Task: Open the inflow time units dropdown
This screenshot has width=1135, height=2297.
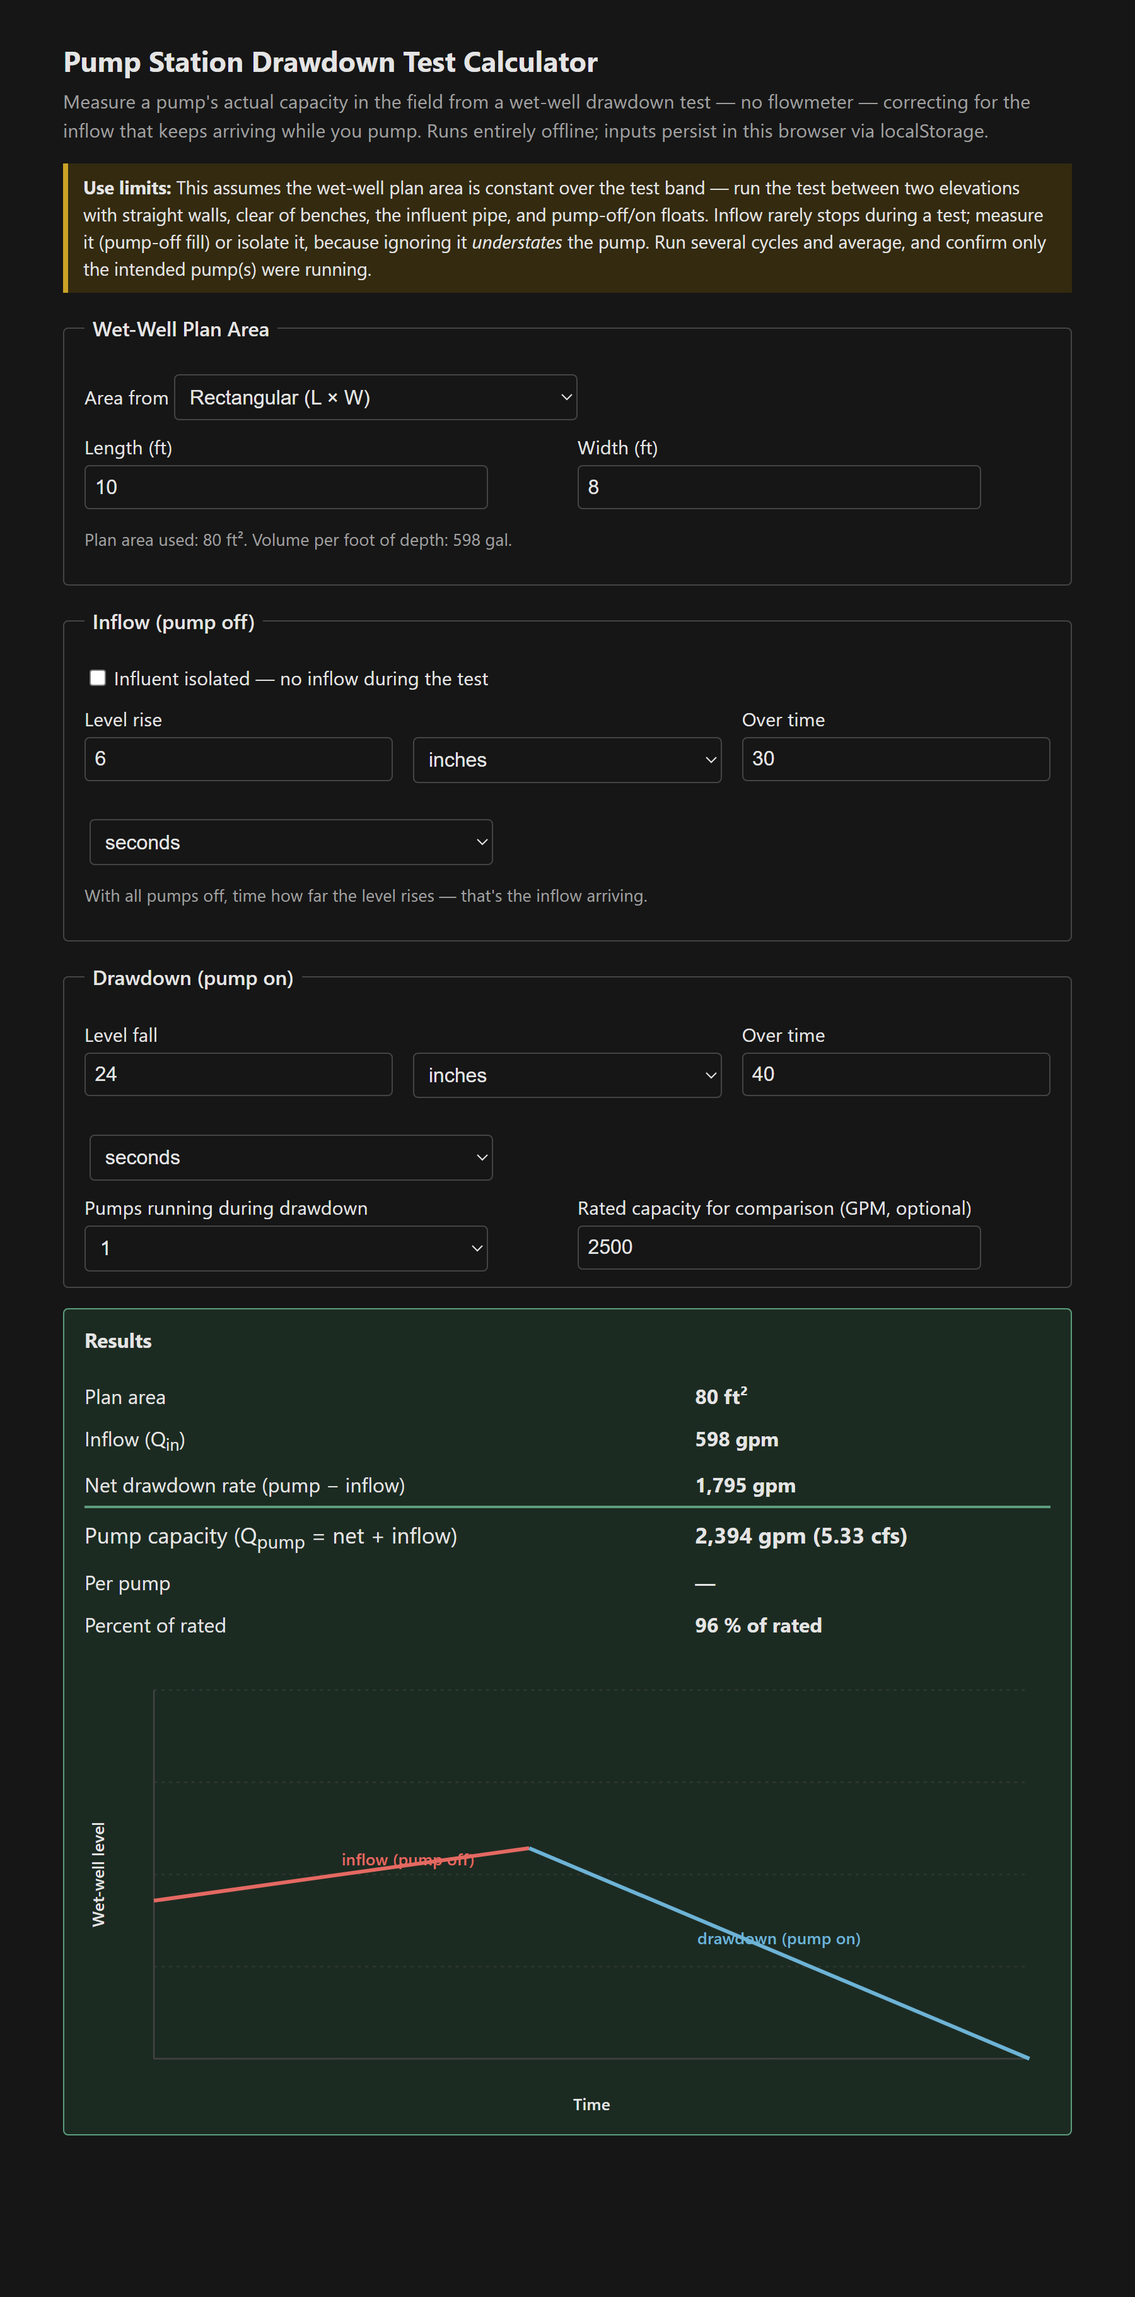Action: pyautogui.click(x=291, y=842)
